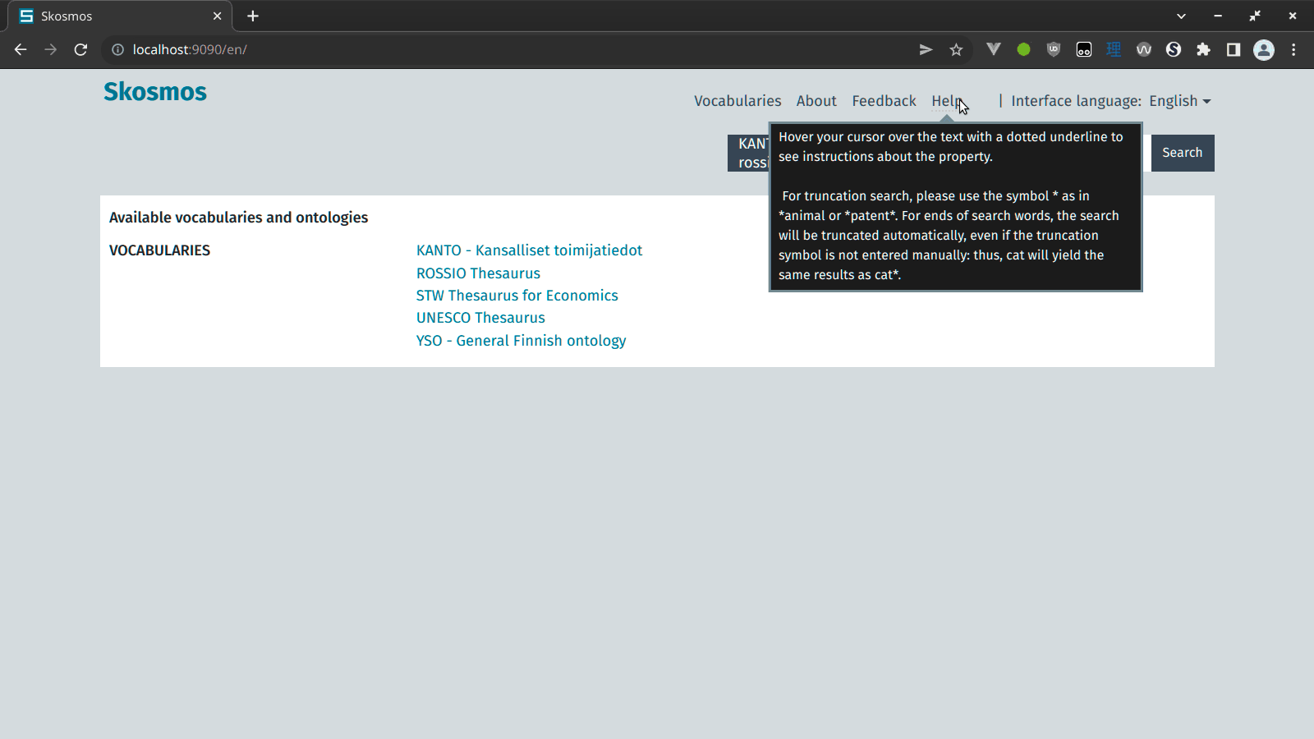The width and height of the screenshot is (1314, 739).
Task: Click the Search button
Action: click(x=1183, y=153)
